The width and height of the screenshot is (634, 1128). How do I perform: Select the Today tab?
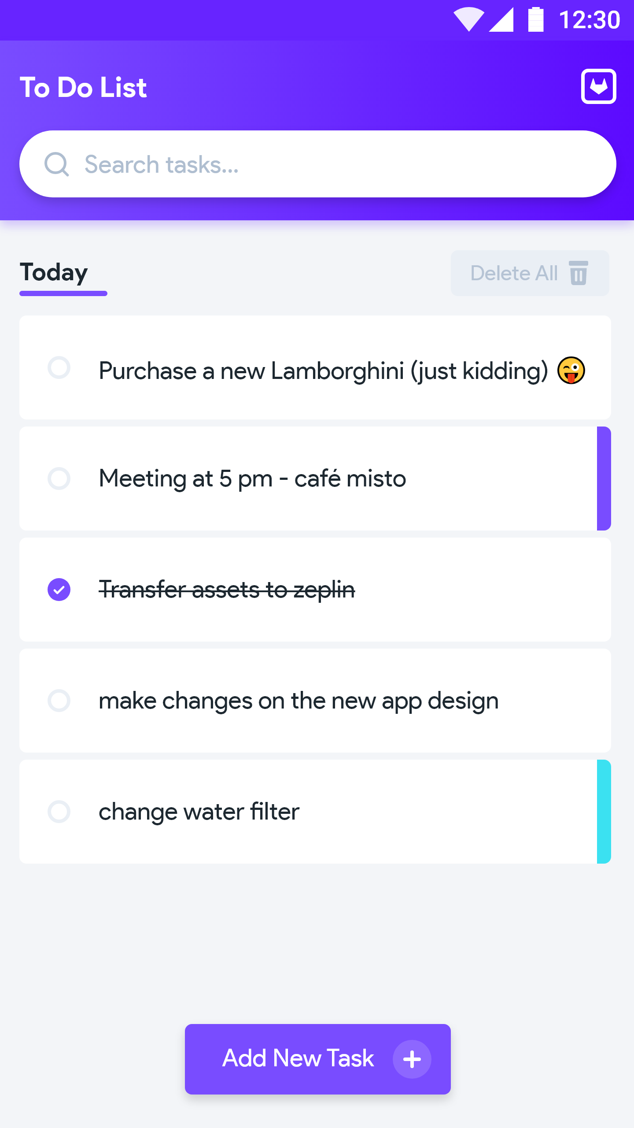point(54,272)
